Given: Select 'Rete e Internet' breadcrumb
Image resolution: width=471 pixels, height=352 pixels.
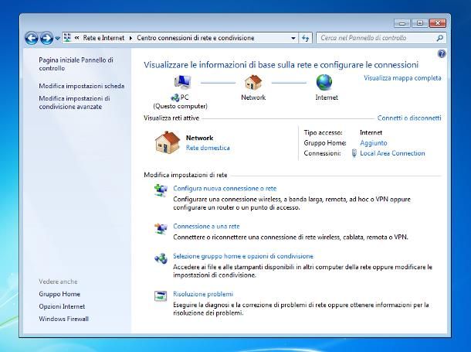Looking at the screenshot, I should (103, 38).
